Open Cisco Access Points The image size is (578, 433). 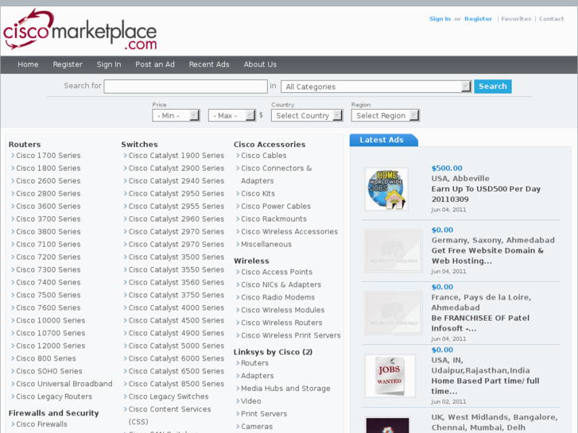(x=277, y=273)
